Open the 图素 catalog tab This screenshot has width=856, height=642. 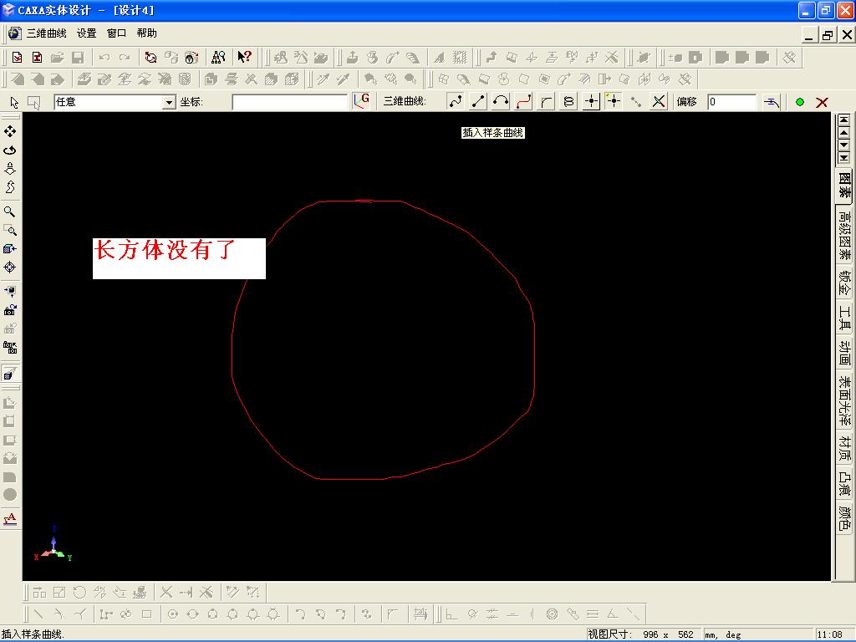tap(844, 185)
